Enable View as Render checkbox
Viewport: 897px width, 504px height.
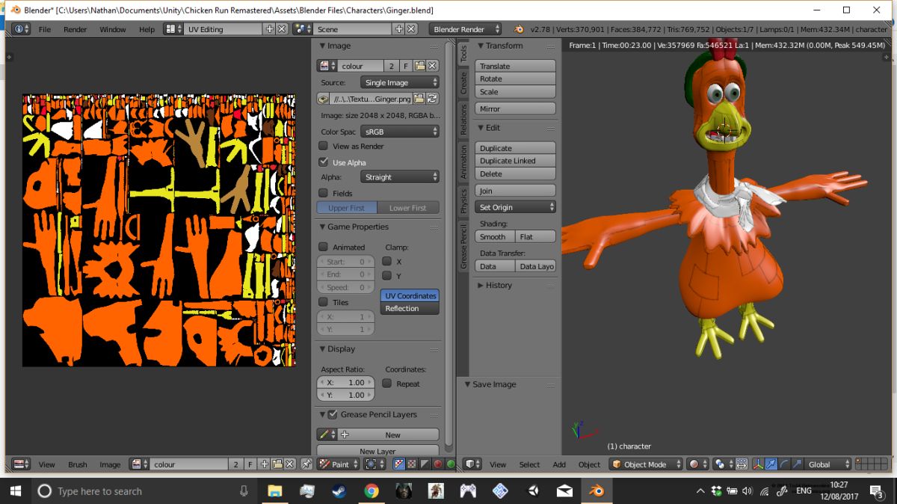[323, 146]
